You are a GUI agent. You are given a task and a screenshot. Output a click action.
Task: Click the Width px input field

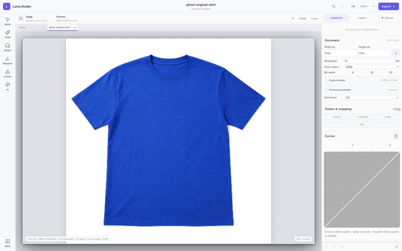pos(340,53)
